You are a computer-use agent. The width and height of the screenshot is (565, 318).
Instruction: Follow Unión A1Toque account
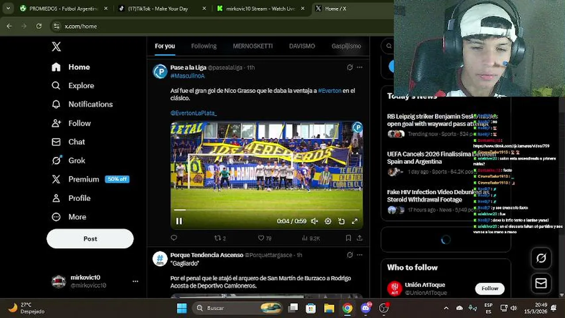click(x=490, y=288)
